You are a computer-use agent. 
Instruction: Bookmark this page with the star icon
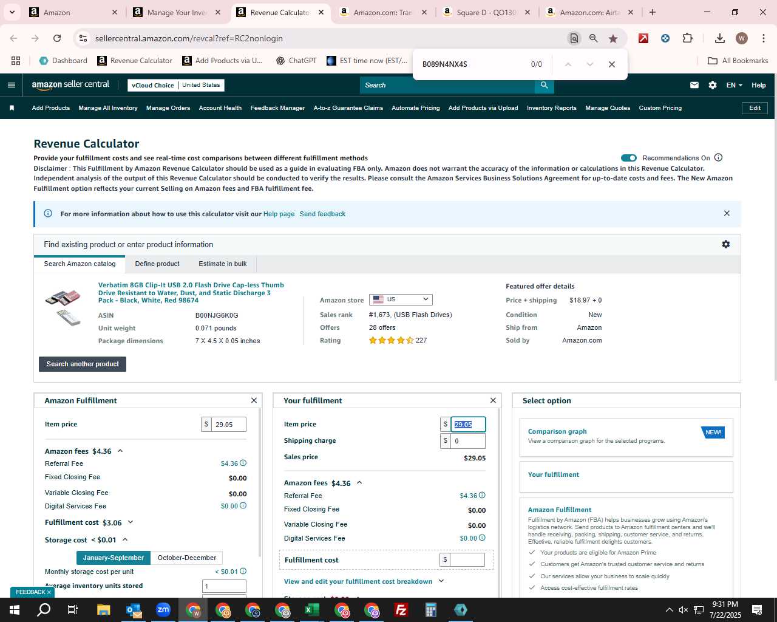click(x=613, y=38)
